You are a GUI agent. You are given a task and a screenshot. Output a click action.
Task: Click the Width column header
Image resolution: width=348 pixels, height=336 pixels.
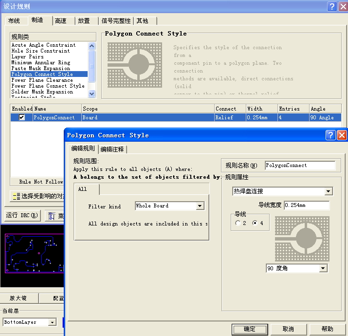point(262,109)
